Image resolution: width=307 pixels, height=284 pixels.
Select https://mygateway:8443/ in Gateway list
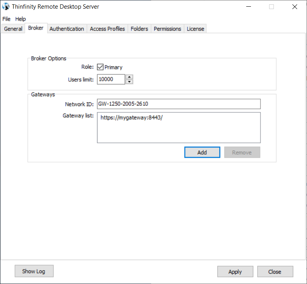tap(131, 118)
